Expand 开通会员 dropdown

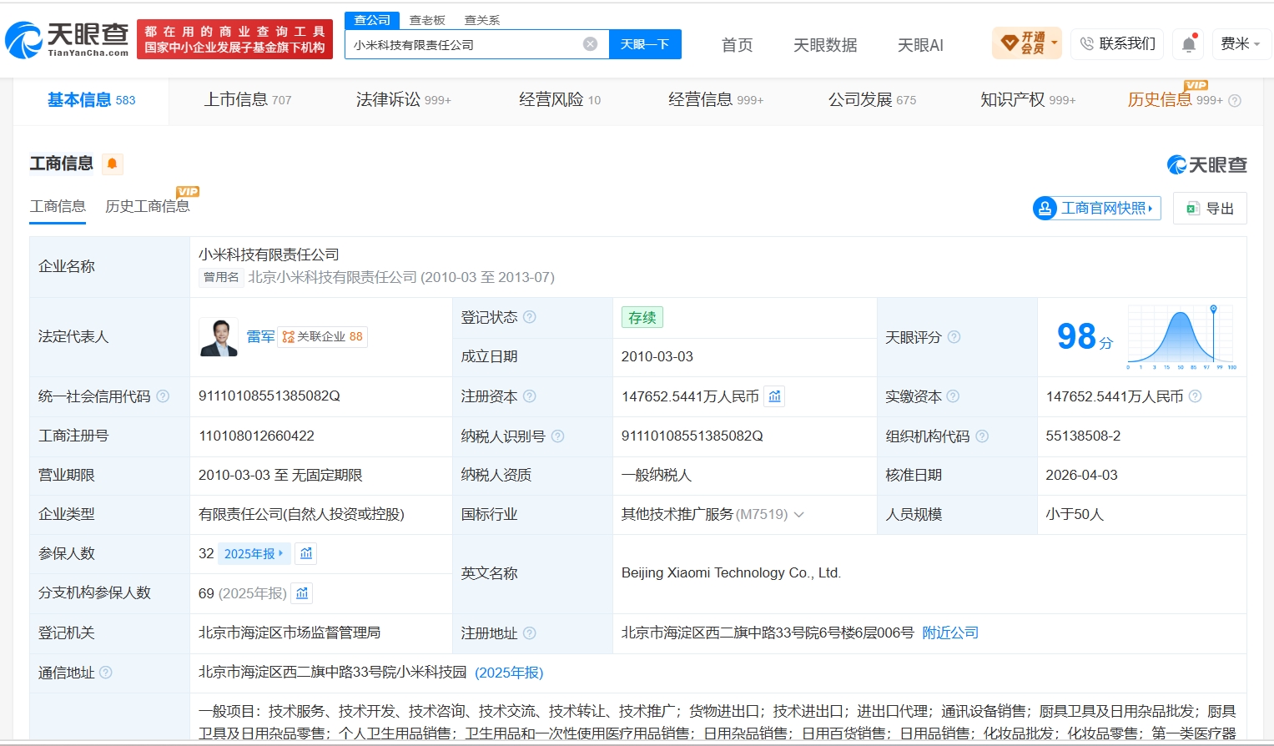(1027, 43)
